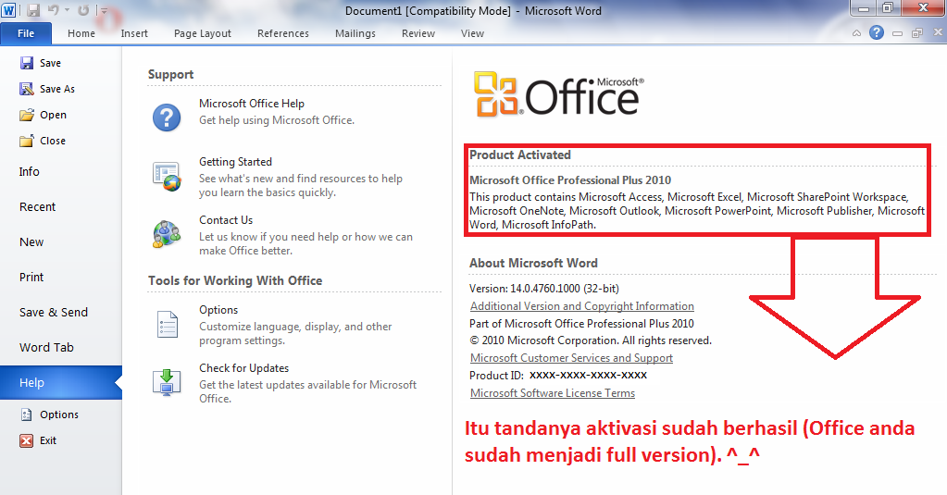The height and width of the screenshot is (495, 947).
Task: Click the Options document icon under Tools
Action: pyautogui.click(x=168, y=324)
